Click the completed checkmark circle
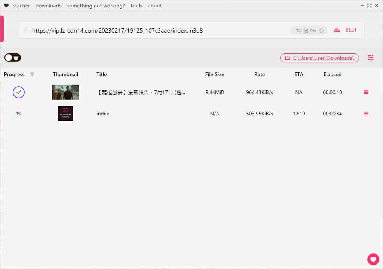 tap(19, 92)
